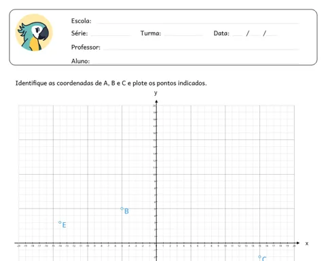The height and width of the screenshot is (261, 326).
Task: Click the Escola blank line
Action: point(198,23)
